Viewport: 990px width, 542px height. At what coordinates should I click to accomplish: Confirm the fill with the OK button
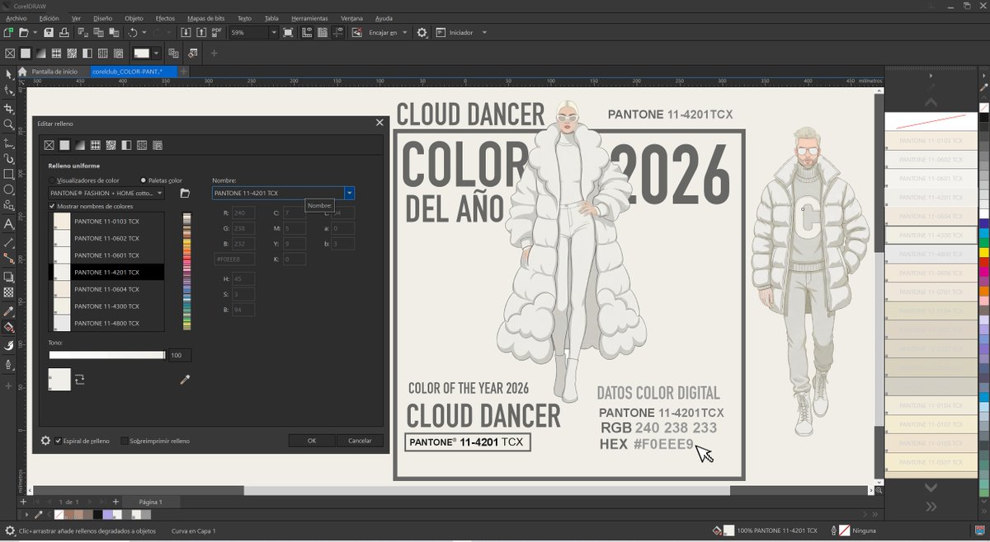coord(312,441)
